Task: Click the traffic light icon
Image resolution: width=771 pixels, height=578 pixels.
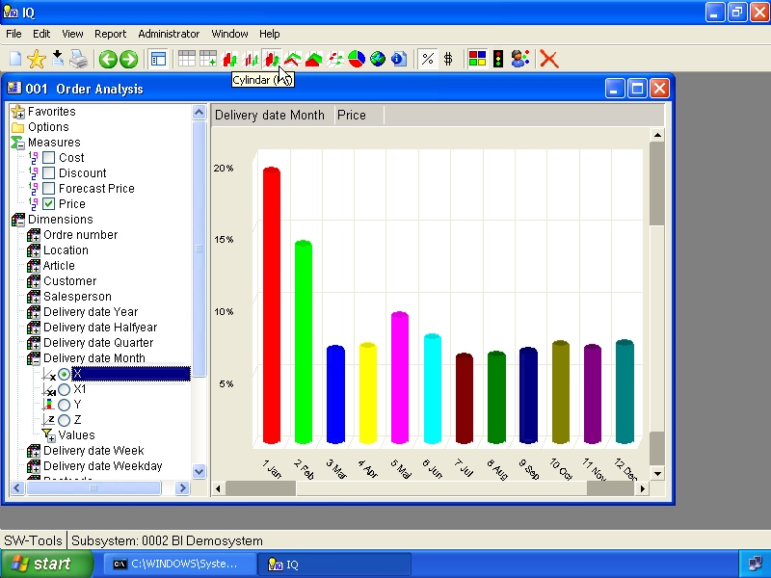Action: pyautogui.click(x=498, y=59)
